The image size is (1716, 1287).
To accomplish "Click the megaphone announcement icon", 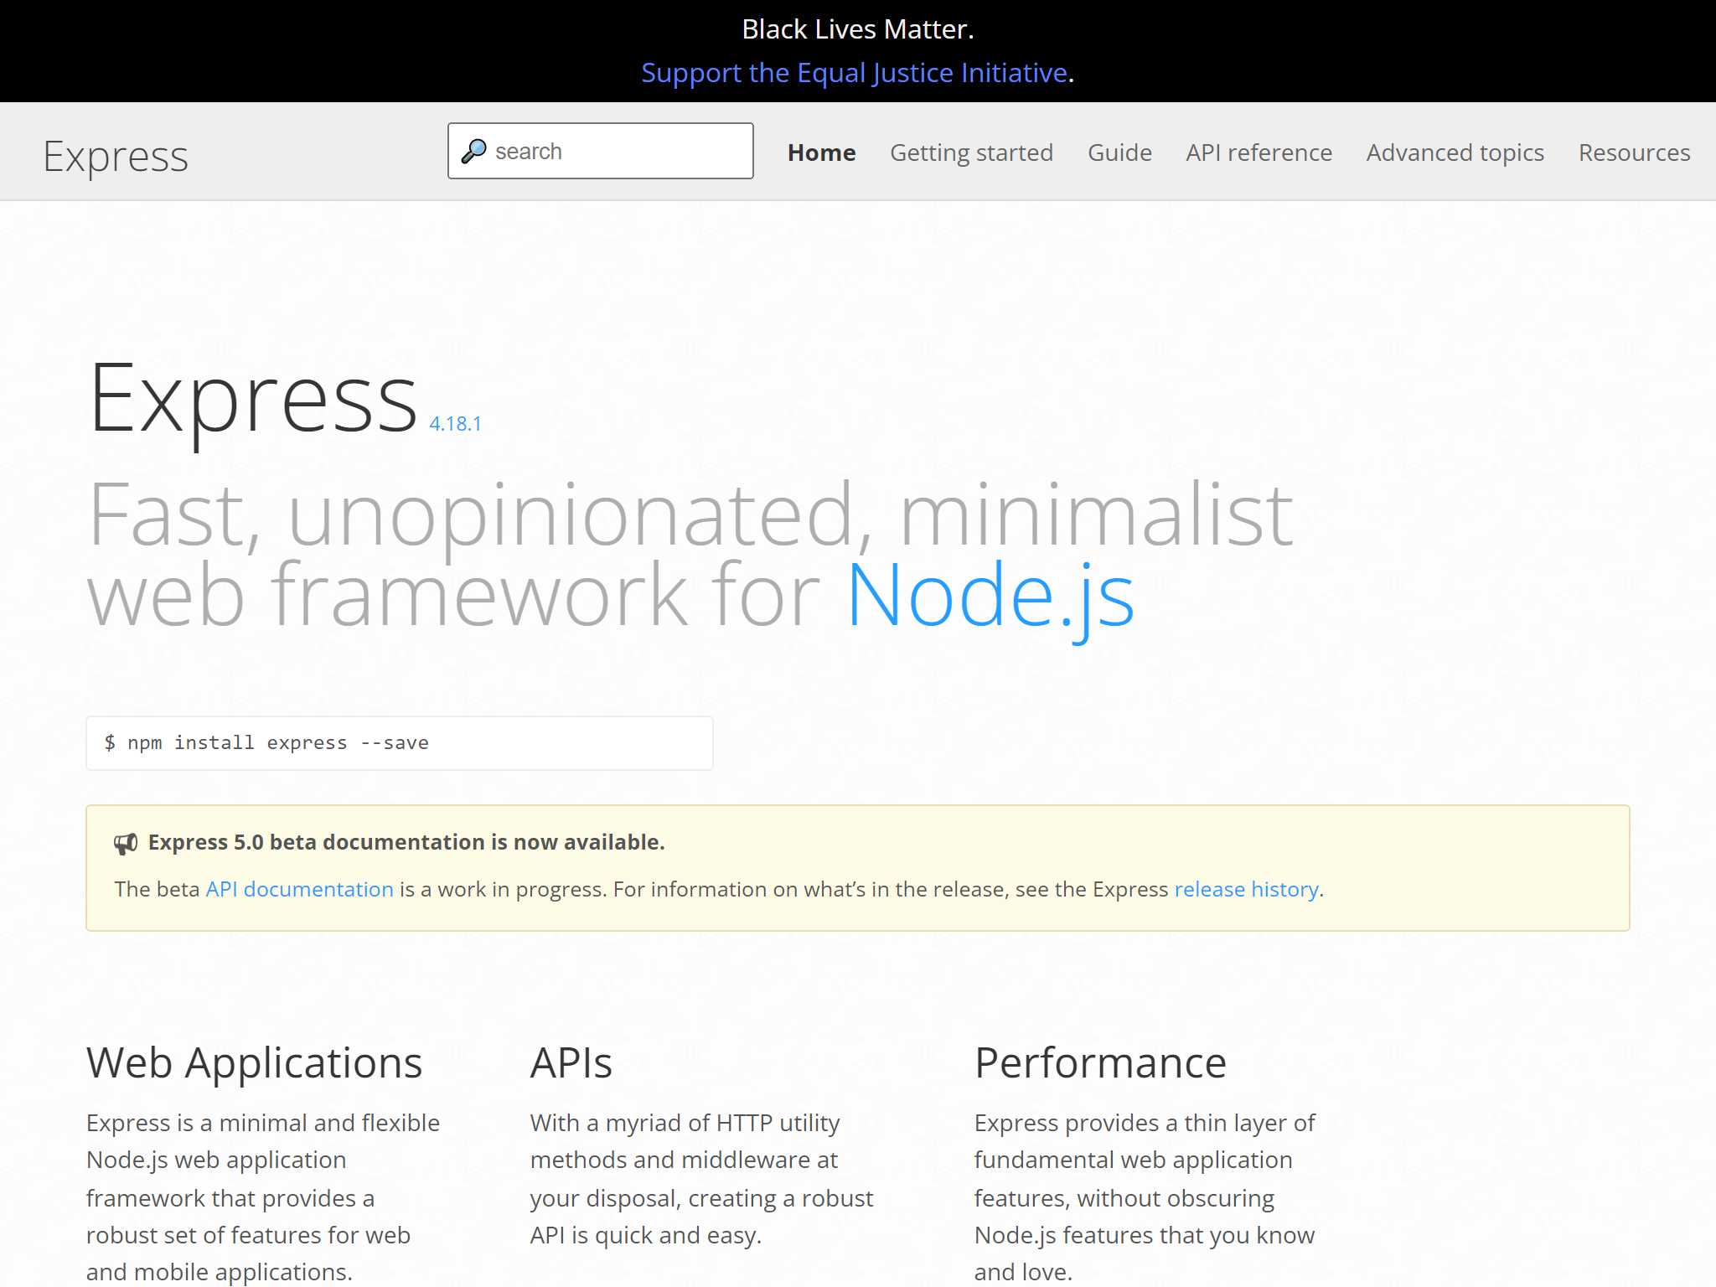I will pyautogui.click(x=126, y=843).
